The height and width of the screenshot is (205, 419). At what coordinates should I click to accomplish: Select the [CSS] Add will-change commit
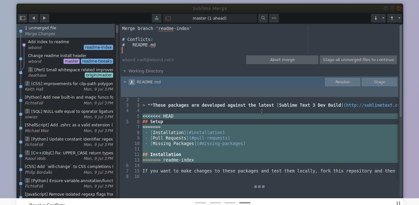click(66, 169)
